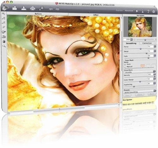Select the remove-area brush tool icon

4,22
